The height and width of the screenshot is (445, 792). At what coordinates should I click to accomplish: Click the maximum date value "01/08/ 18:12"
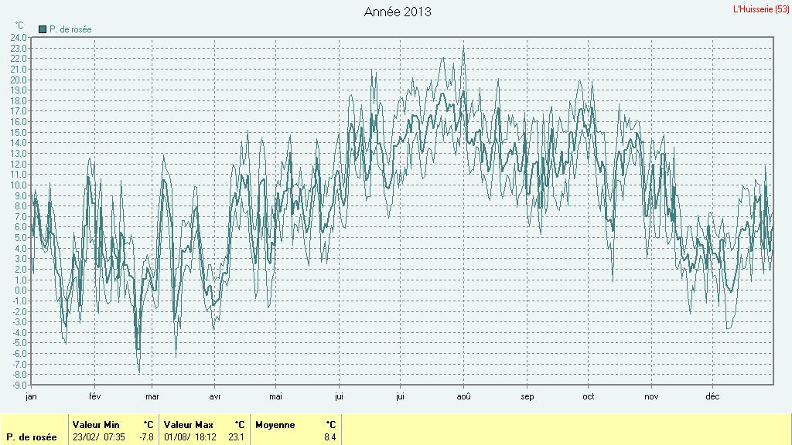190,437
